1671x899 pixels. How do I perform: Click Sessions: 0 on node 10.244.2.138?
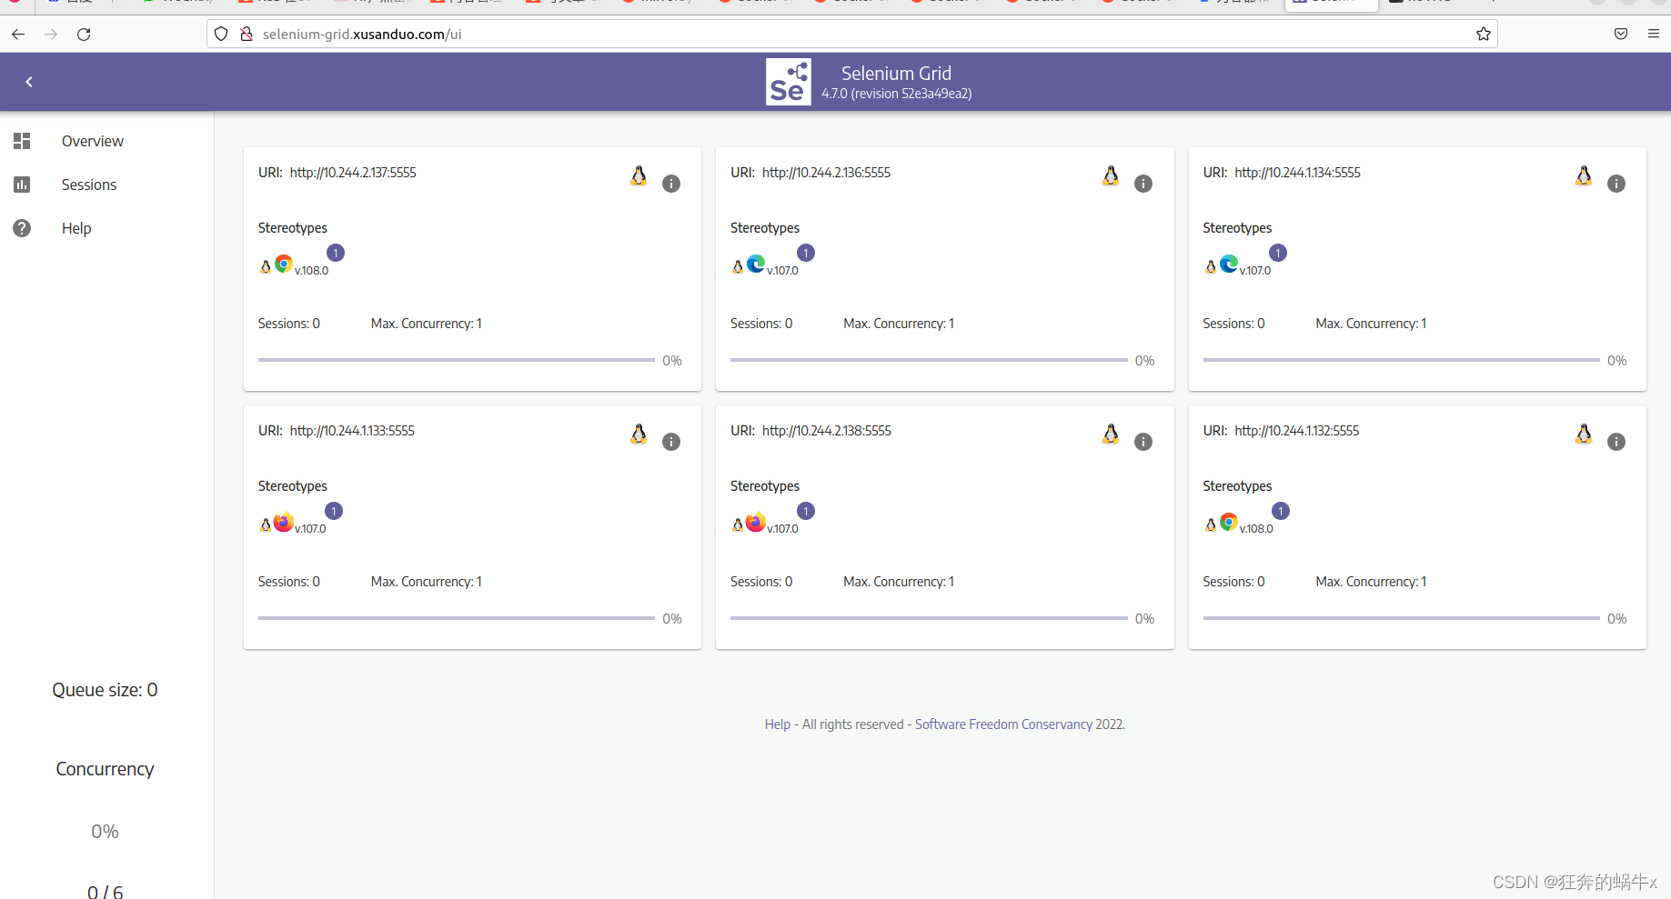click(x=761, y=582)
